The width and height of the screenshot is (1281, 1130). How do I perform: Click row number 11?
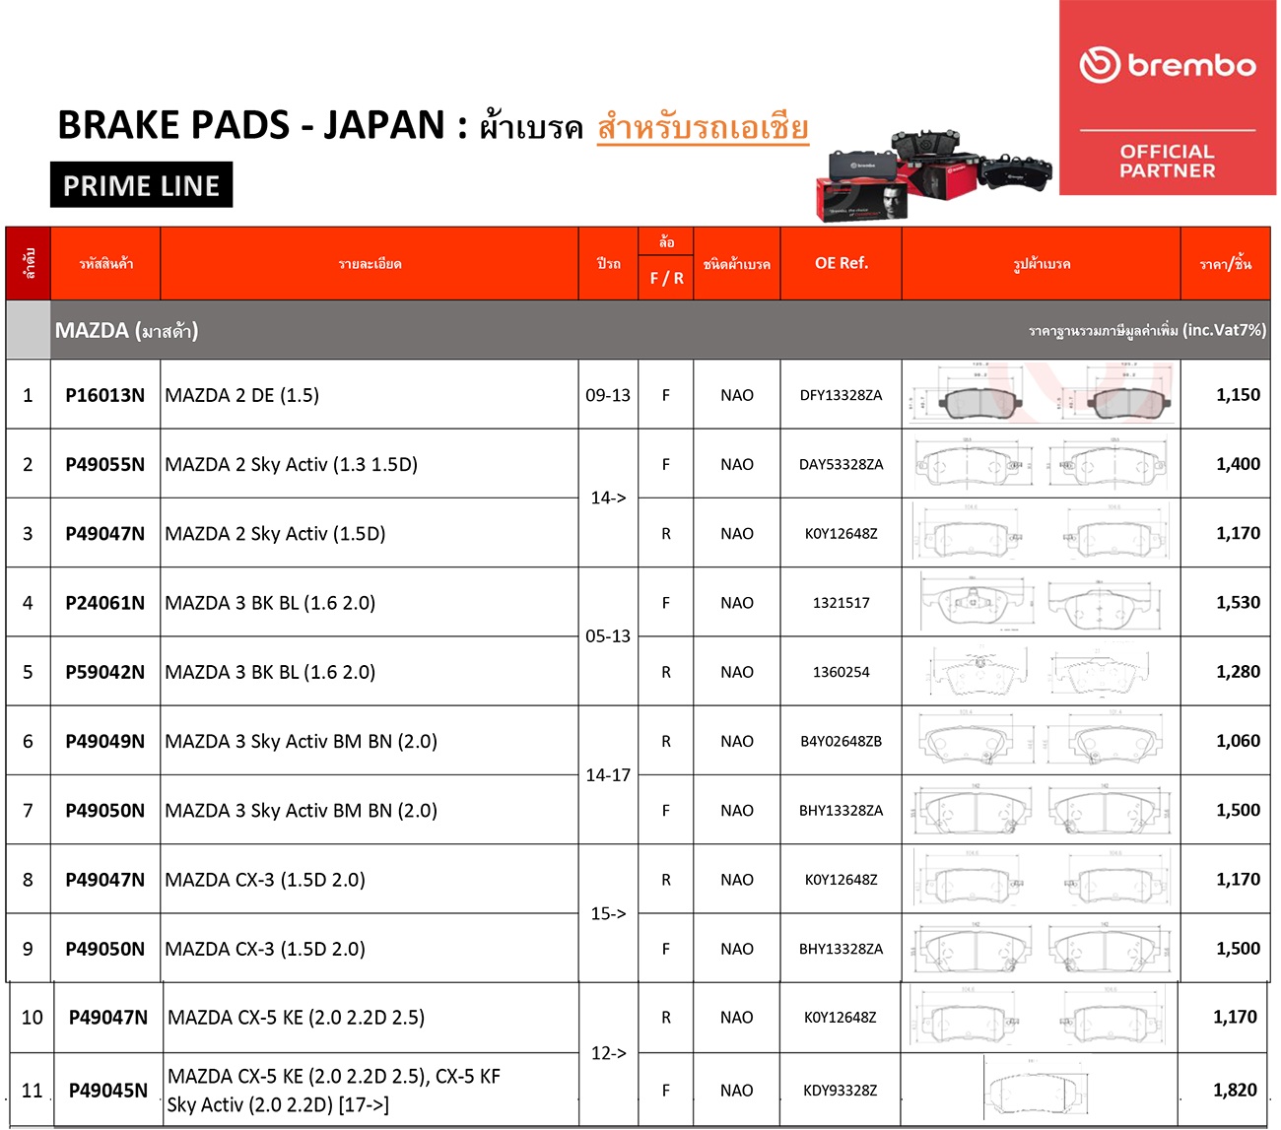33,1091
